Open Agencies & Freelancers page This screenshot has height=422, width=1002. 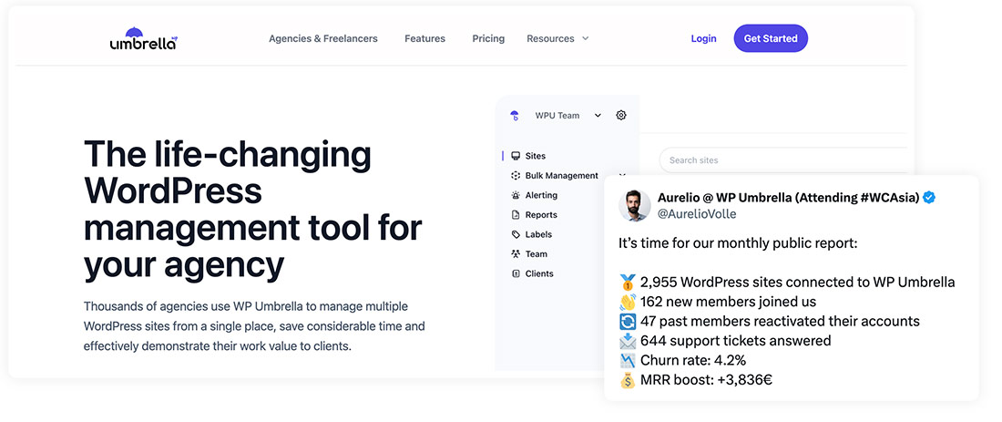(x=322, y=38)
